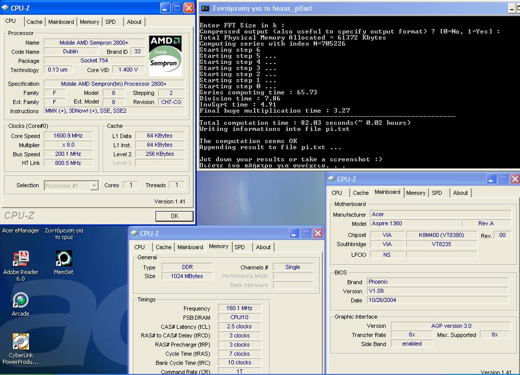Image resolution: width=520 pixels, height=375 pixels.
Task: Minimize the hexus_pifast console window
Action: [x=512, y=9]
